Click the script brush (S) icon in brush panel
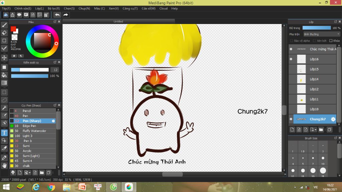Viewport: 342px width, 192px height. (35, 173)
